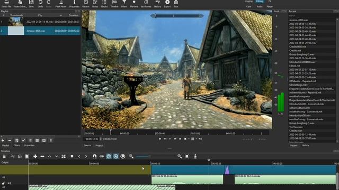
Task: Add source to playlist with plus button
Action: (3, 140)
